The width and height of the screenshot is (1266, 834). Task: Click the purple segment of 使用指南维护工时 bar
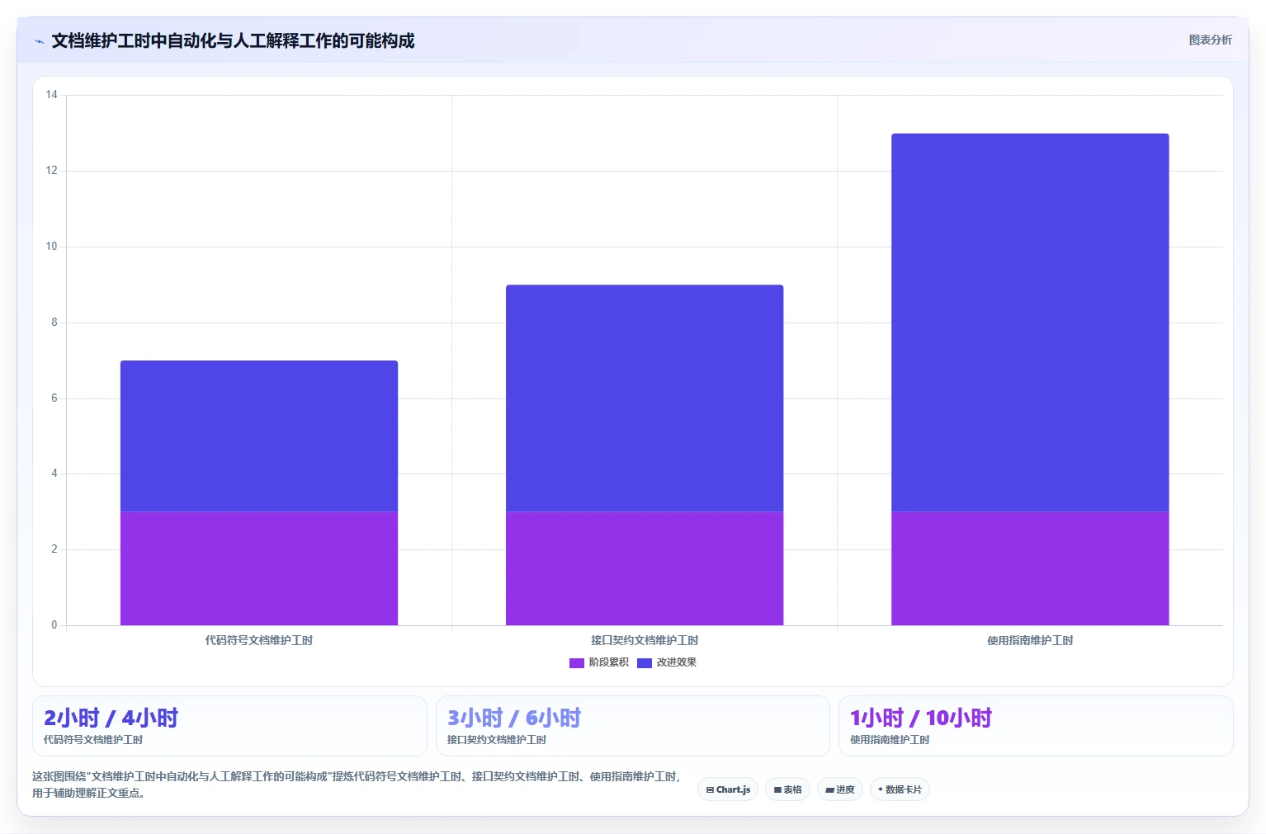pos(1030,568)
